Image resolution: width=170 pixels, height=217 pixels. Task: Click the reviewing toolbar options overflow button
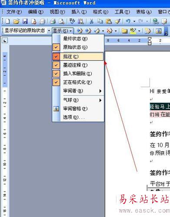coord(166,31)
